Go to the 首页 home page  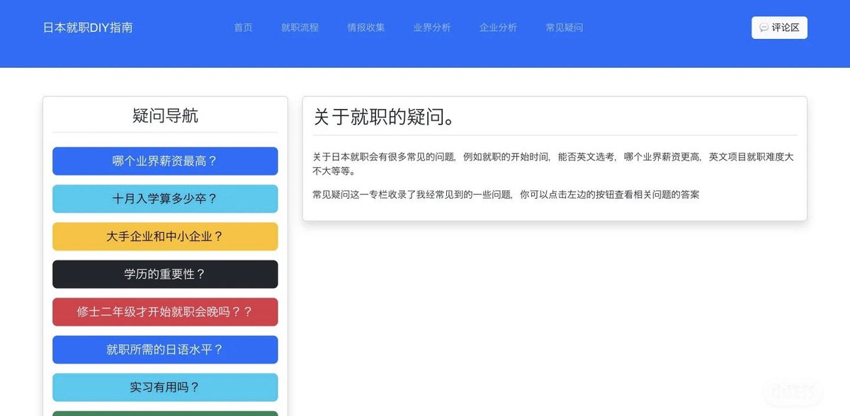[x=243, y=28]
